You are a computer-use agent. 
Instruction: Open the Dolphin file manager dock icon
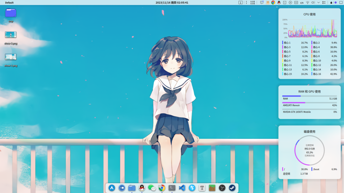point(132,188)
